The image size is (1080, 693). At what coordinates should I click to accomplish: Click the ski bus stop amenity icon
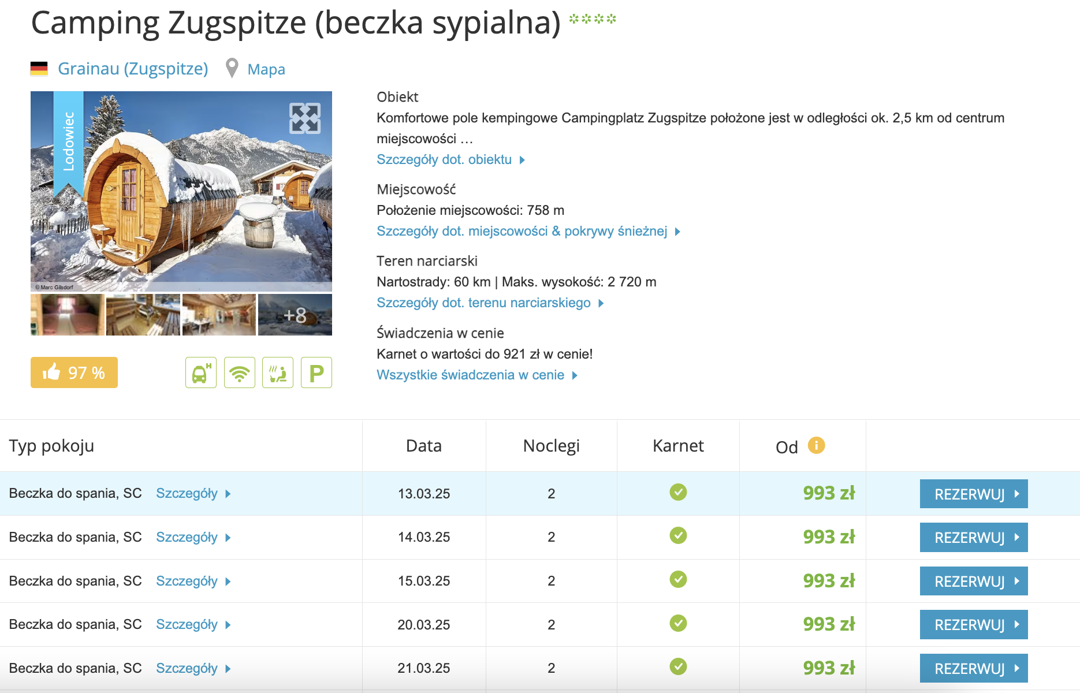[201, 372]
